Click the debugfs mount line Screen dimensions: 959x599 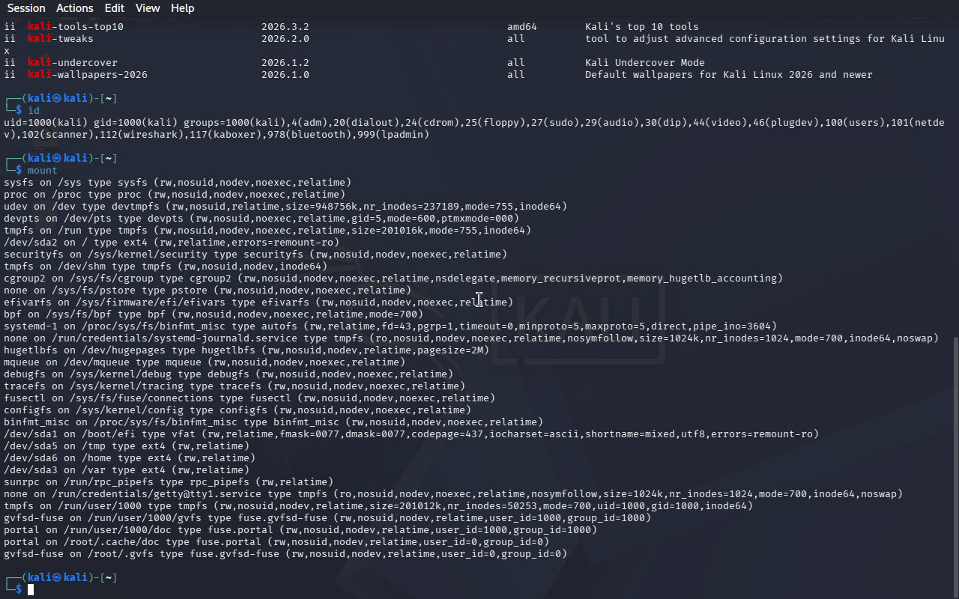229,374
